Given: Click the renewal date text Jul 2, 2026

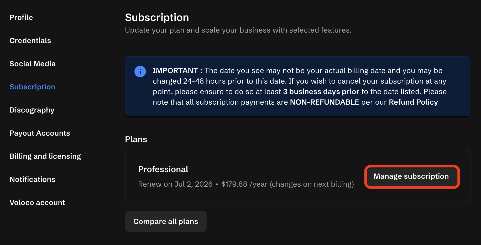Looking at the screenshot, I should (193, 184).
